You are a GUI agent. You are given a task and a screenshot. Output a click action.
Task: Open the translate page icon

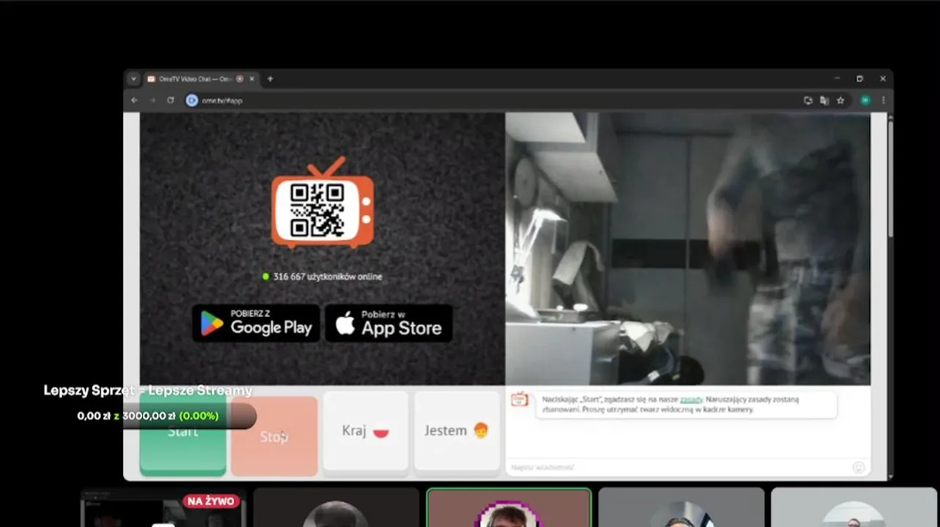[824, 100]
